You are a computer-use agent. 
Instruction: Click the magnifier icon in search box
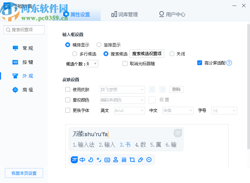point(8,30)
